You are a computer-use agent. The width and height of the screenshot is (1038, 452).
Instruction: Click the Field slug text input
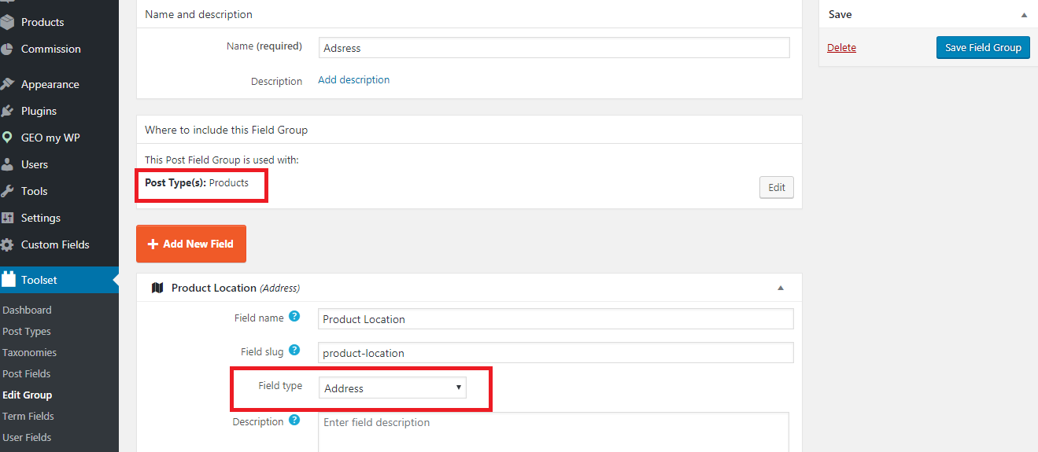(556, 352)
